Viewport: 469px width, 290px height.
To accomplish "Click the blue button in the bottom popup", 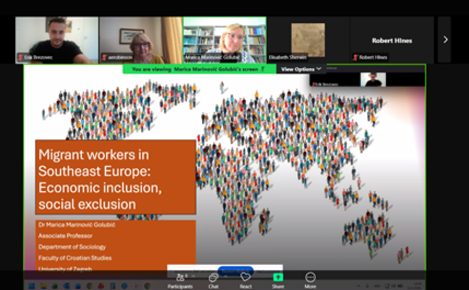I will click(235, 271).
